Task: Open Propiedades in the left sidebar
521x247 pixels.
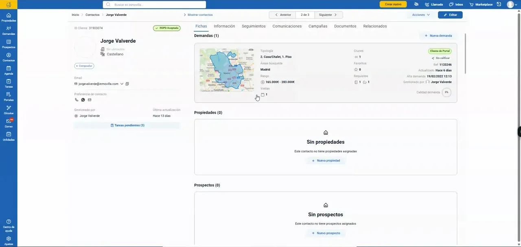Action: coord(9,17)
